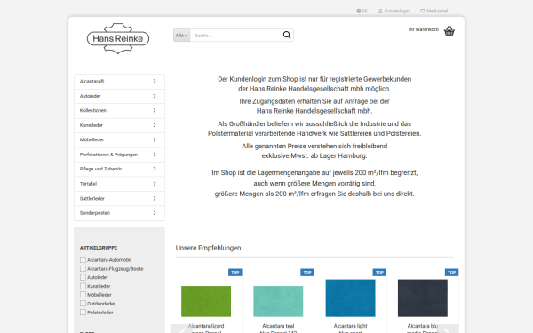Expand the Sonderposten chevron
The width and height of the screenshot is (533, 333).
pos(155,213)
